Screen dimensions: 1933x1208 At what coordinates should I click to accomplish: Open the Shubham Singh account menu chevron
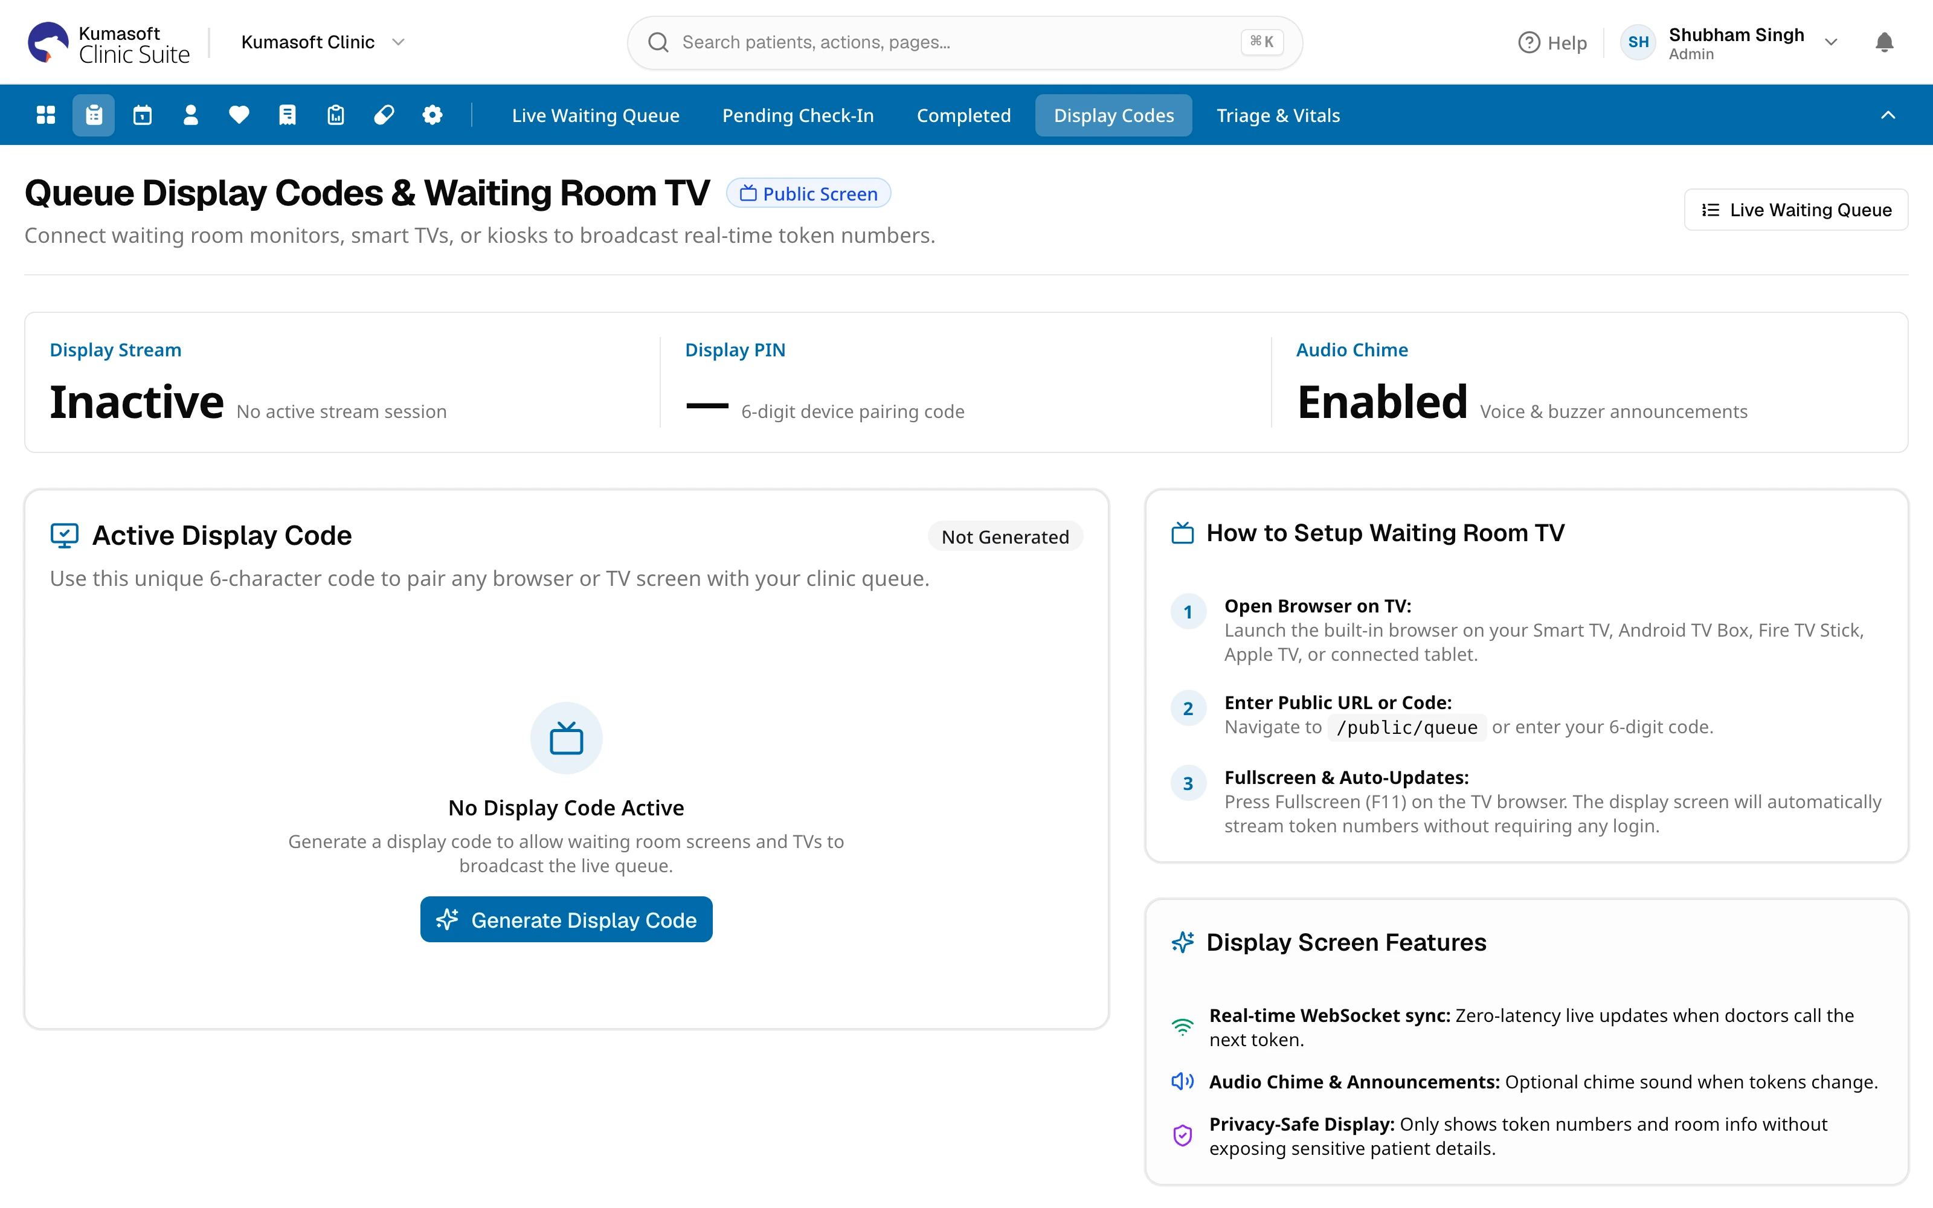pos(1832,42)
